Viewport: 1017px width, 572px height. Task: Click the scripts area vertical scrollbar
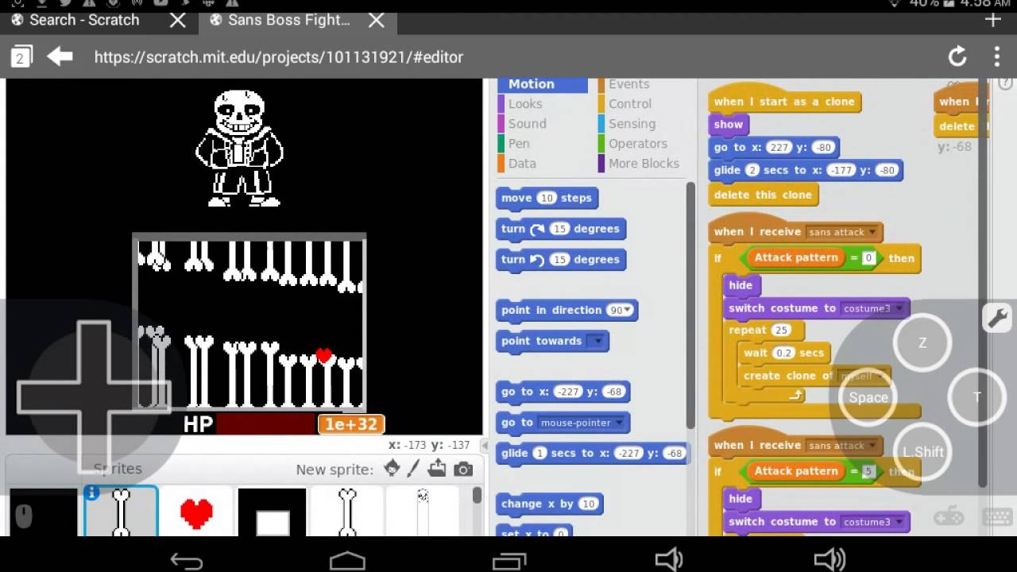(982, 282)
